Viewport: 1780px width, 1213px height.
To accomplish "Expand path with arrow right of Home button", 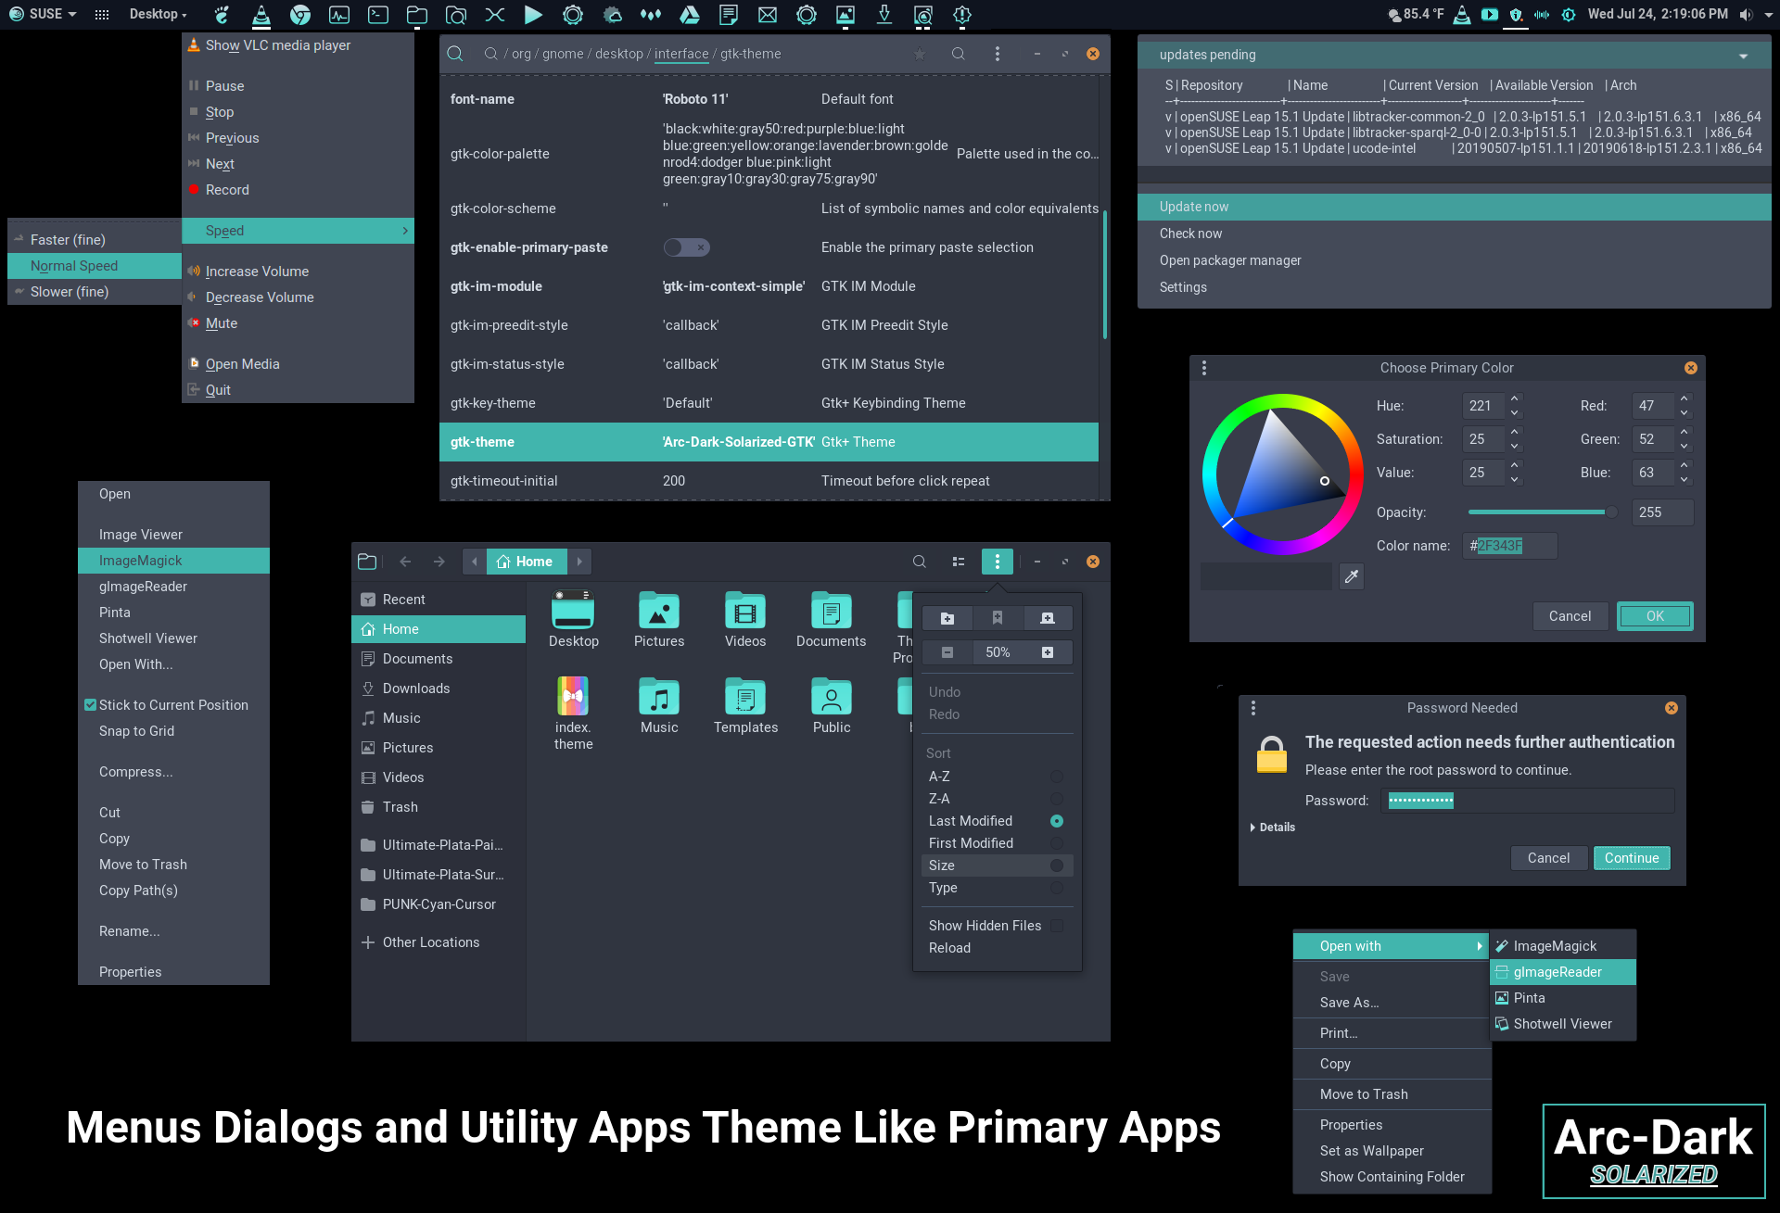I will (x=579, y=562).
